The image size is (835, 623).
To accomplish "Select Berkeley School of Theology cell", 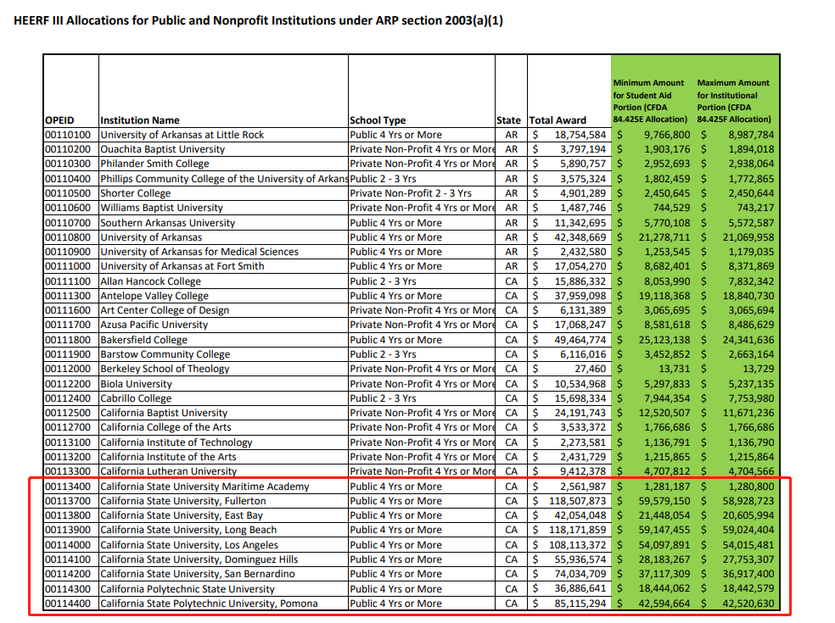I will (165, 369).
